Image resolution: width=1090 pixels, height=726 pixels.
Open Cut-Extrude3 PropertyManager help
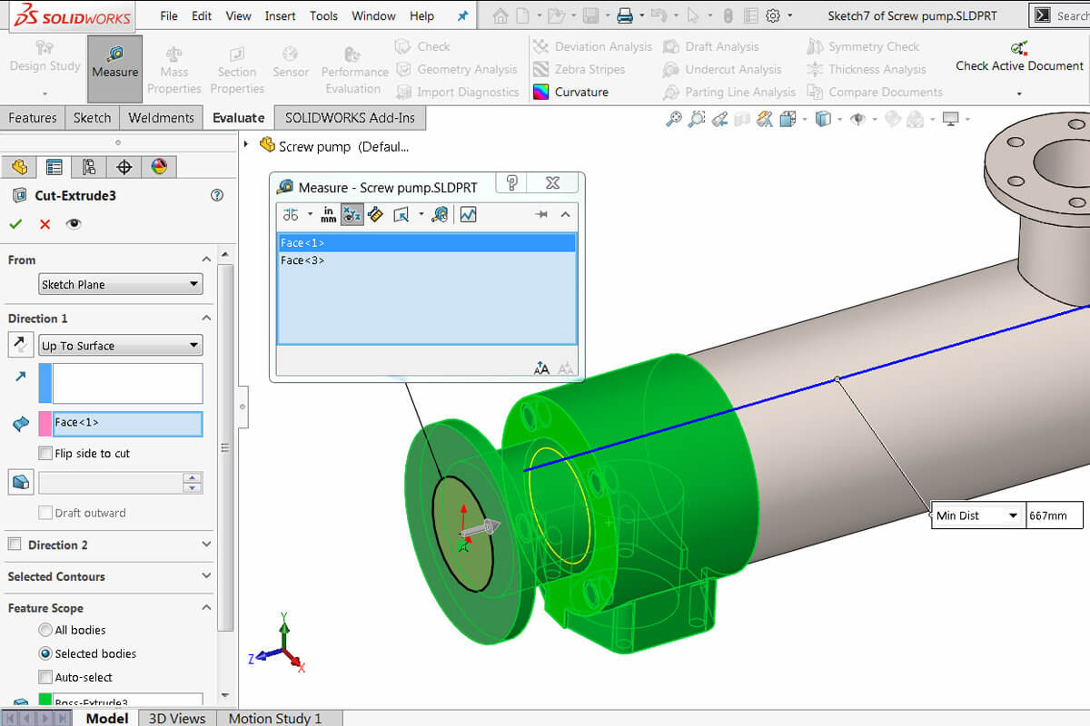[217, 195]
